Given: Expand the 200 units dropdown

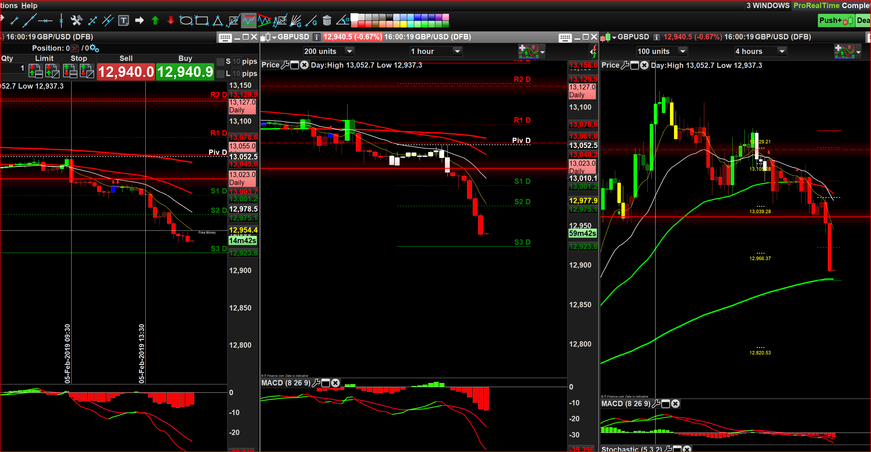Looking at the screenshot, I should 349,51.
